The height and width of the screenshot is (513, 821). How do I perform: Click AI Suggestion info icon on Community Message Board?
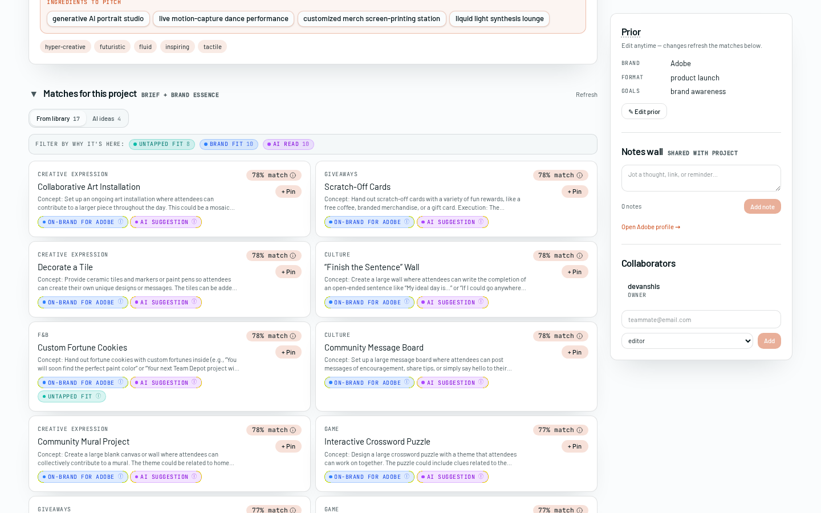(481, 382)
